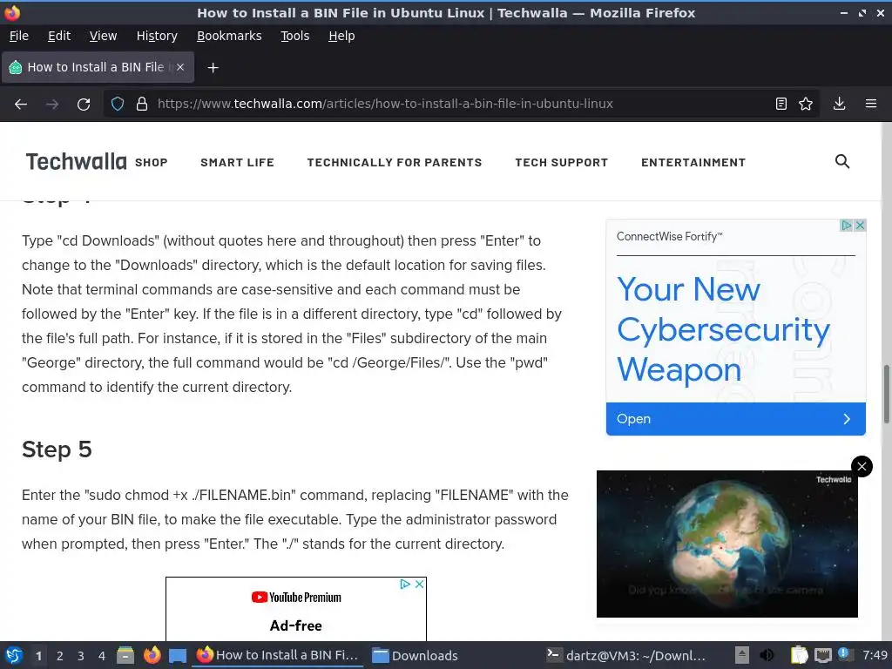Close the YouTube Premium ad
The image size is (892, 669).
point(419,585)
